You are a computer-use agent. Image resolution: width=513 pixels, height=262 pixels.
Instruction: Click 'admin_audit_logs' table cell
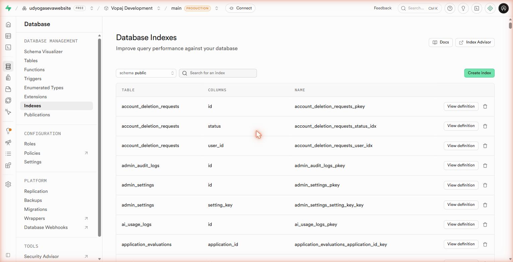pyautogui.click(x=140, y=165)
